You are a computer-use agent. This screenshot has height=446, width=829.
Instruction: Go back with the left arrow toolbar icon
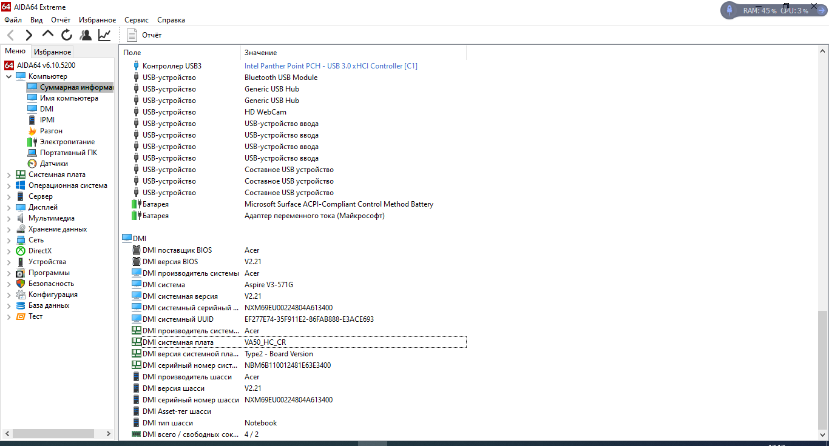[10, 35]
